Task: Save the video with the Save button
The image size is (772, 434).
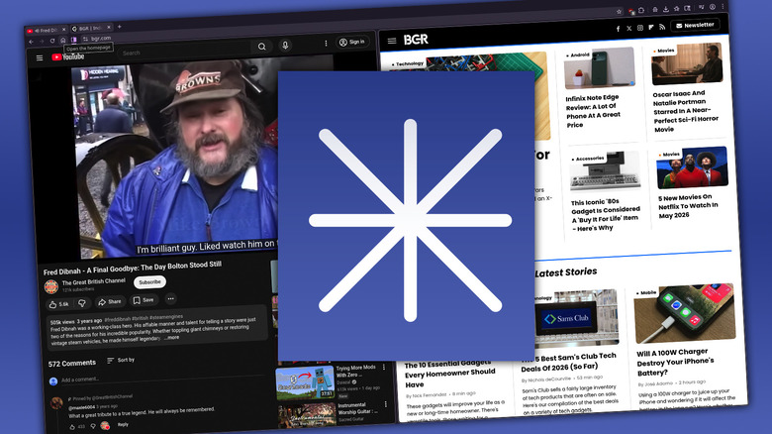Action: (144, 300)
